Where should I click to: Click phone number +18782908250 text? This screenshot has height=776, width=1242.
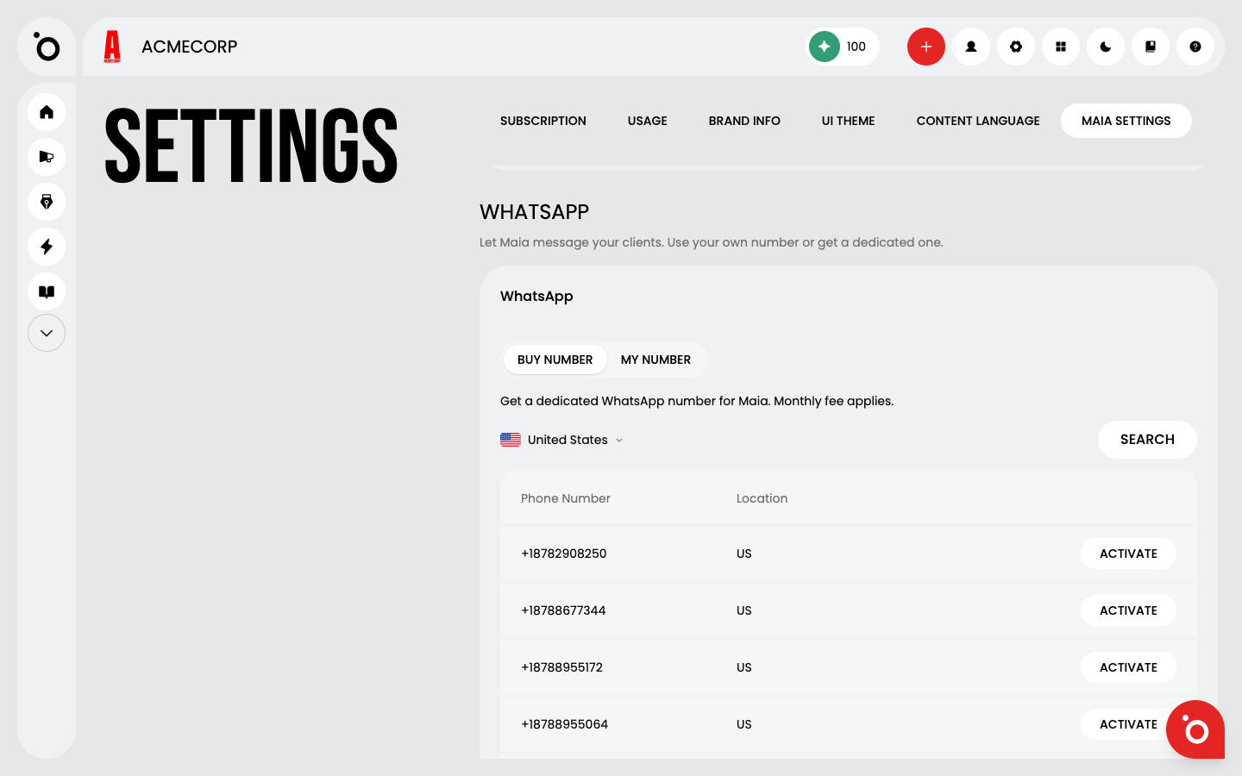point(564,554)
